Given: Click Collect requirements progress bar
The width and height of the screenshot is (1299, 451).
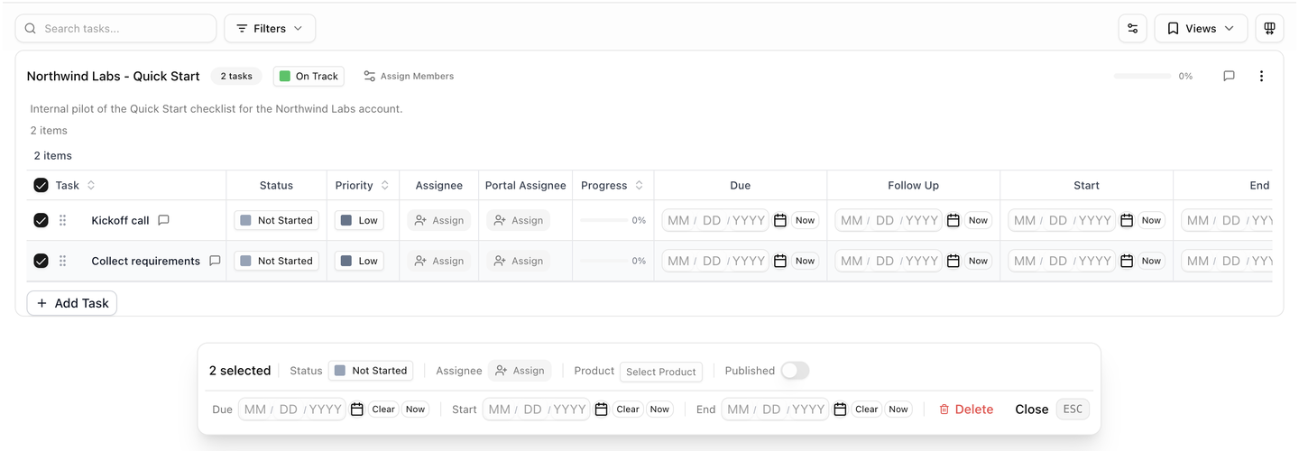Looking at the screenshot, I should (x=603, y=261).
